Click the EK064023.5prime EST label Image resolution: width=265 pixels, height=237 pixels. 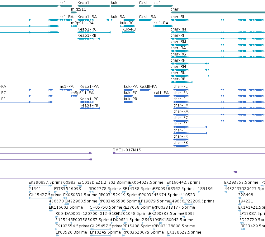point(146,182)
